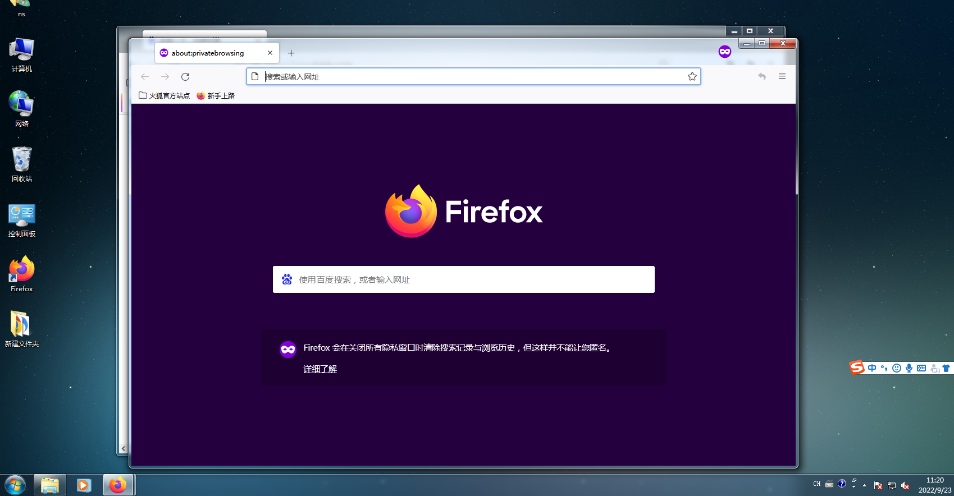Click the Sogou input logo
This screenshot has width=954, height=496.
click(857, 368)
